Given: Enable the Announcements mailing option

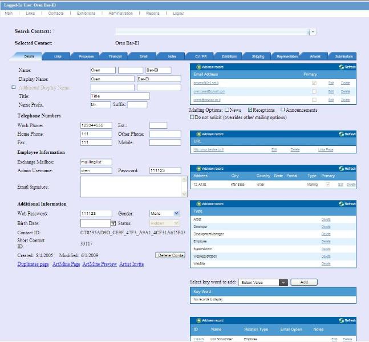Looking at the screenshot, I should point(283,110).
